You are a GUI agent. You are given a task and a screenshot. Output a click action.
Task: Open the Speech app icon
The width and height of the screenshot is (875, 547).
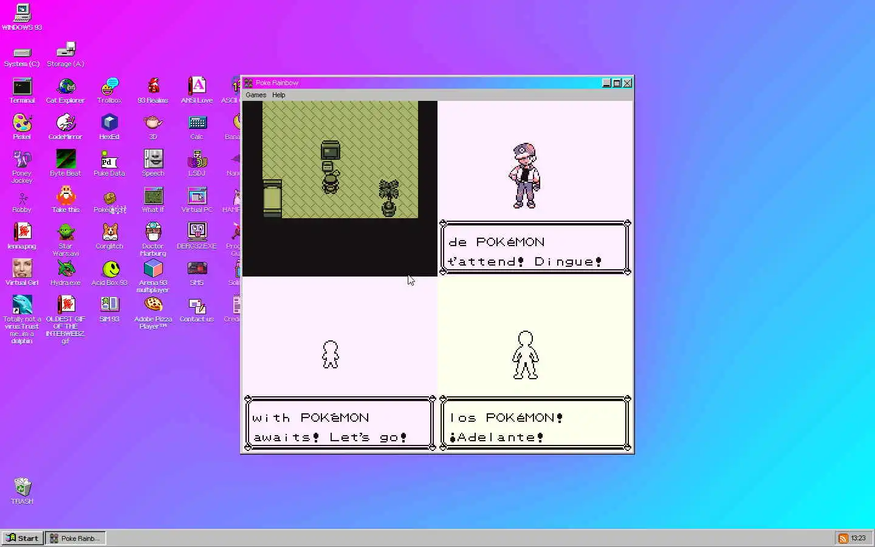point(153,164)
